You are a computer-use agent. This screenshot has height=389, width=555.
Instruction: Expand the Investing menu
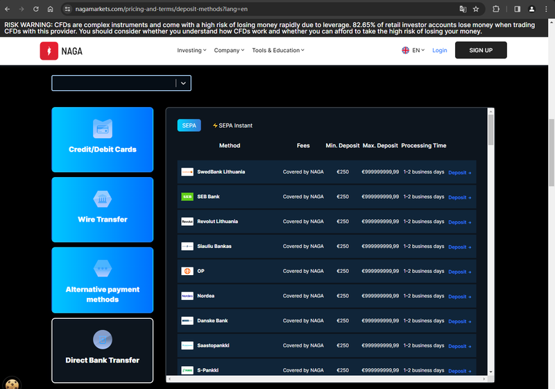(191, 50)
